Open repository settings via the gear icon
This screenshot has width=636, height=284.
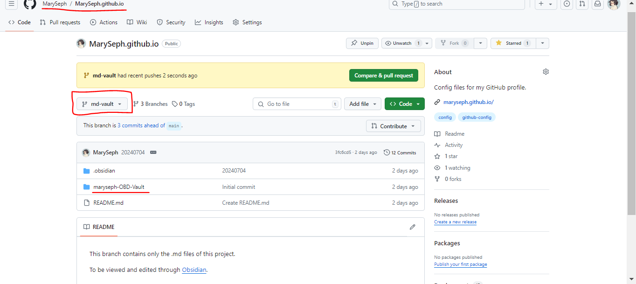[247, 22]
